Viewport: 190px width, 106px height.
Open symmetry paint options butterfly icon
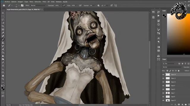[x=115, y=6]
